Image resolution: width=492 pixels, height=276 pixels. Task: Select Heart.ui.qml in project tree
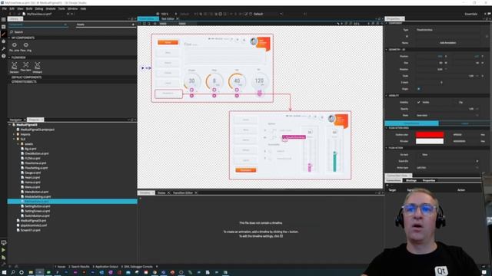32,177
